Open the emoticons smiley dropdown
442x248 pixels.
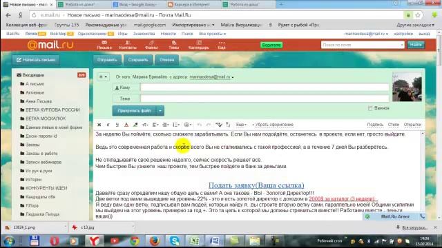coord(188,125)
